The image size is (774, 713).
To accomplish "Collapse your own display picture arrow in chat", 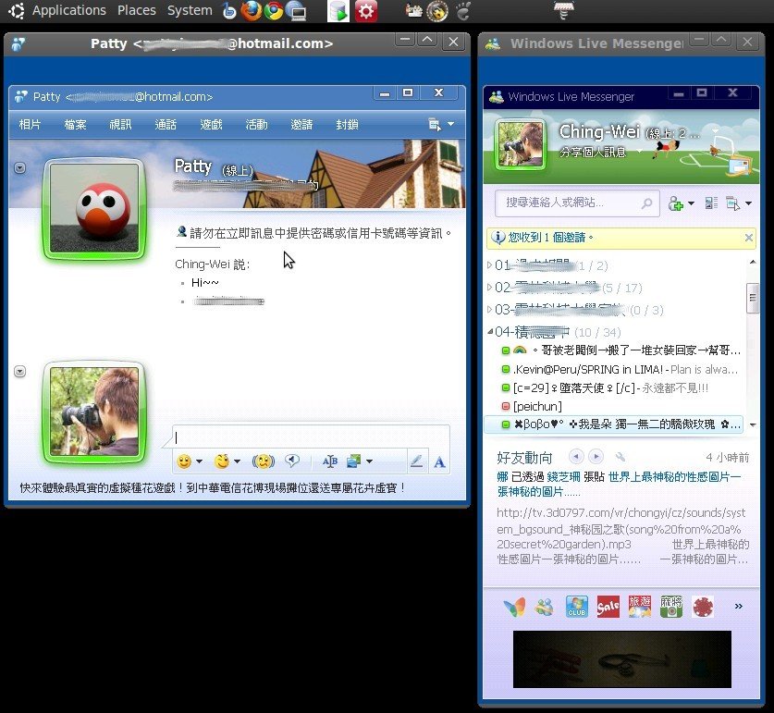I will (19, 372).
